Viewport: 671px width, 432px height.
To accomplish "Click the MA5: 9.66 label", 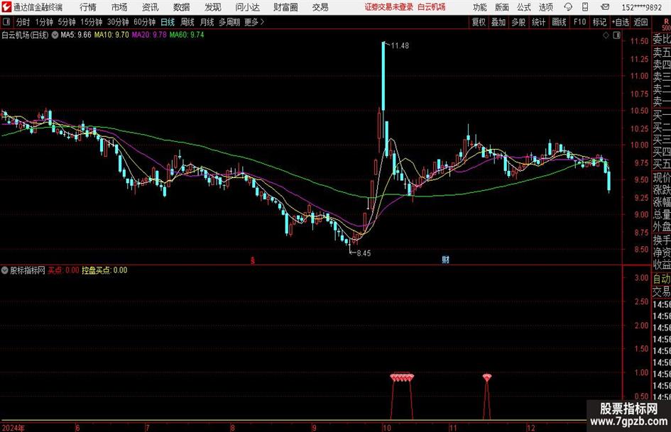I will 76,35.
